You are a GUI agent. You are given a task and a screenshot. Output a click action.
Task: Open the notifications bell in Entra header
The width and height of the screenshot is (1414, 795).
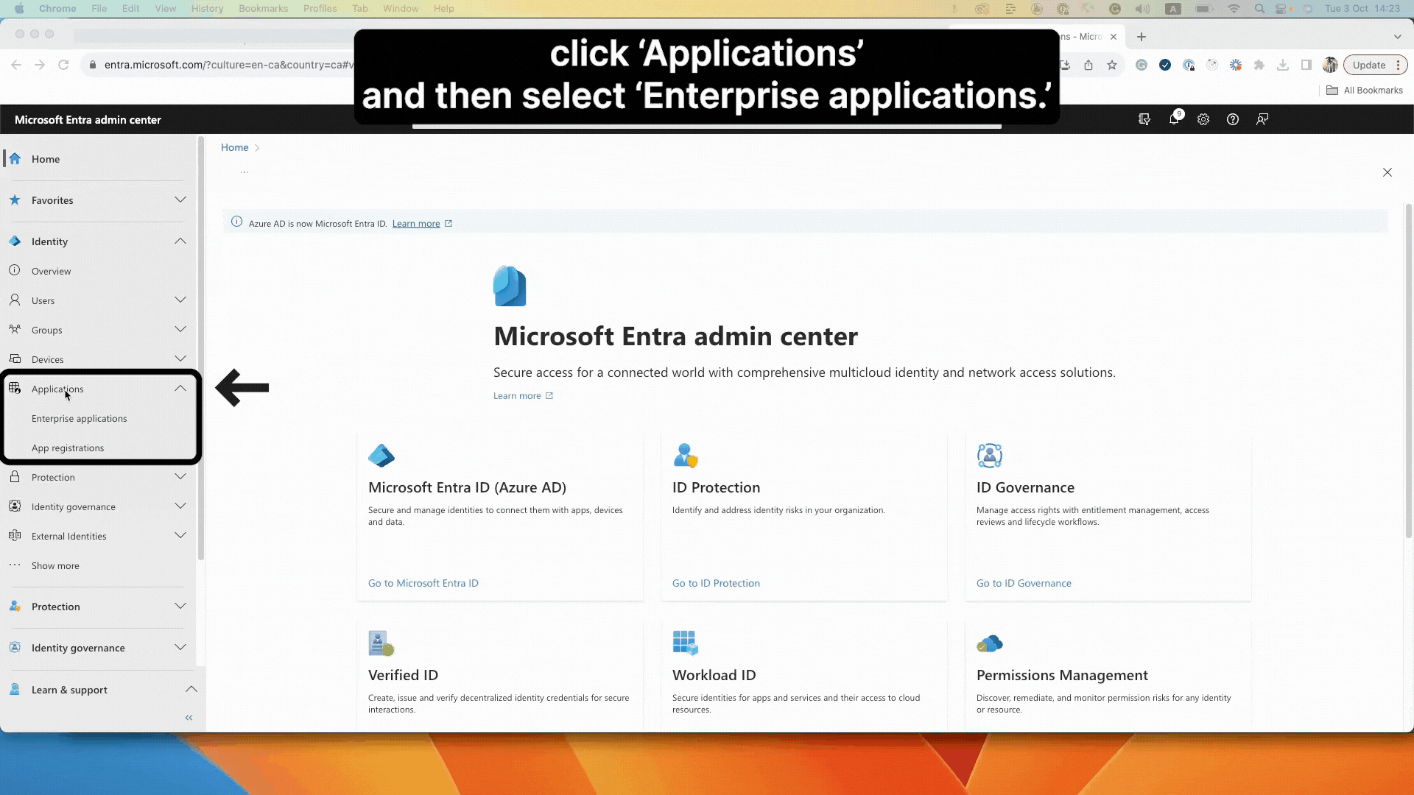coord(1175,119)
